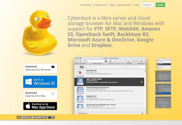Switch to the History view button
Image resolution: width=182 pixels, height=125 pixels.
(x=87, y=67)
